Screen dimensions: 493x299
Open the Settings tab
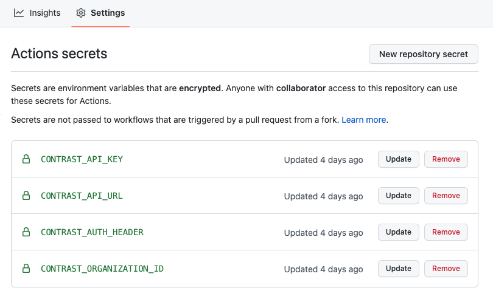(100, 13)
